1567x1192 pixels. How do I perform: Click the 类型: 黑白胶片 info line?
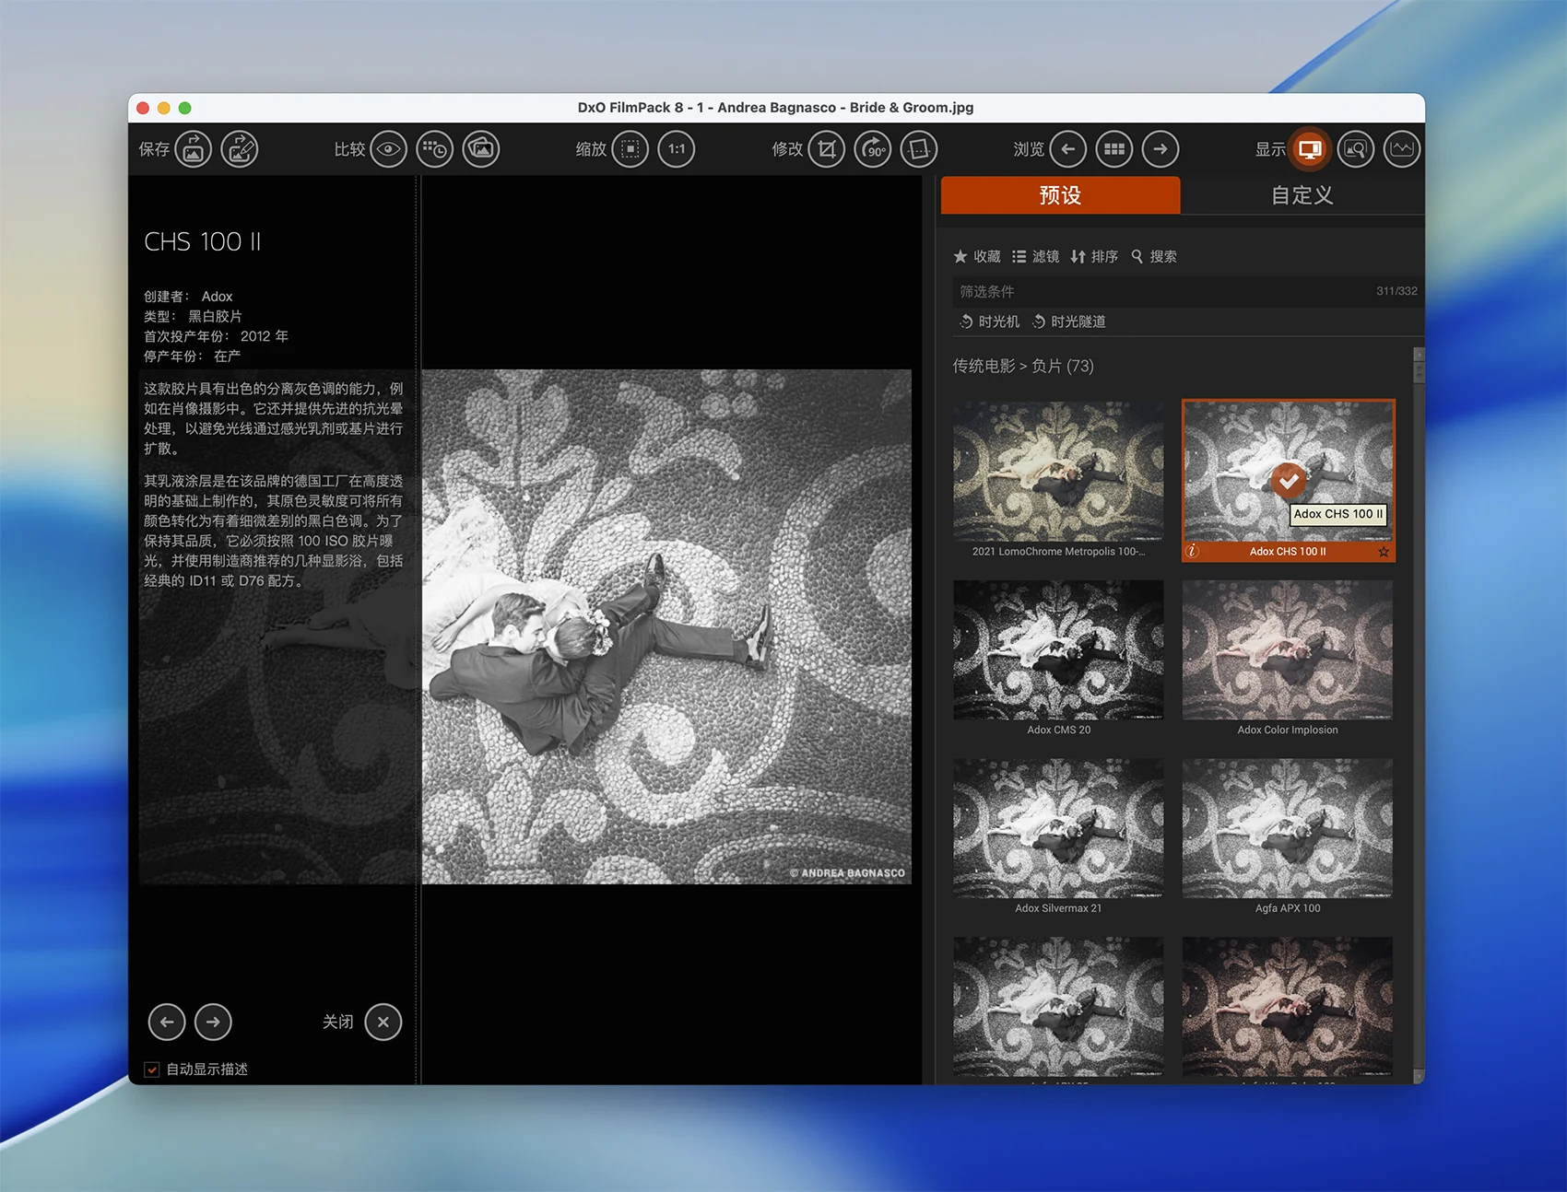(x=193, y=316)
